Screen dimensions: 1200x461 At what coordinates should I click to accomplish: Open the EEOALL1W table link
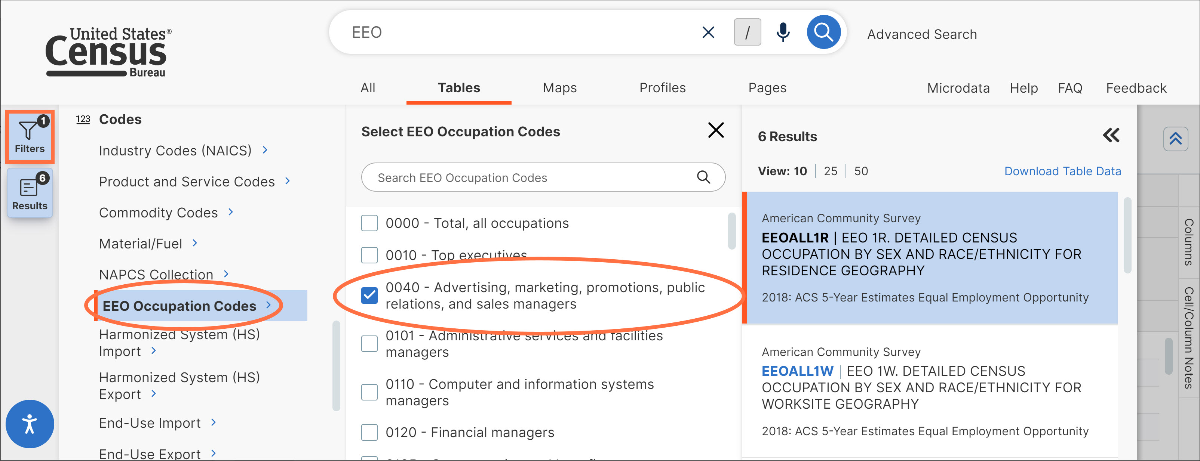coord(797,371)
